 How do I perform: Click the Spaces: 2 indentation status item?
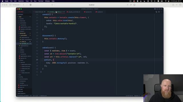137,96
